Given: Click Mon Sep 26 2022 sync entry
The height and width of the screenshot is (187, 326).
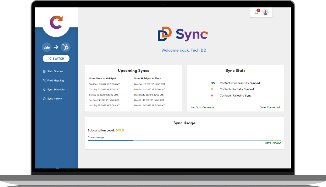Looking at the screenshot, I should click(x=150, y=84).
